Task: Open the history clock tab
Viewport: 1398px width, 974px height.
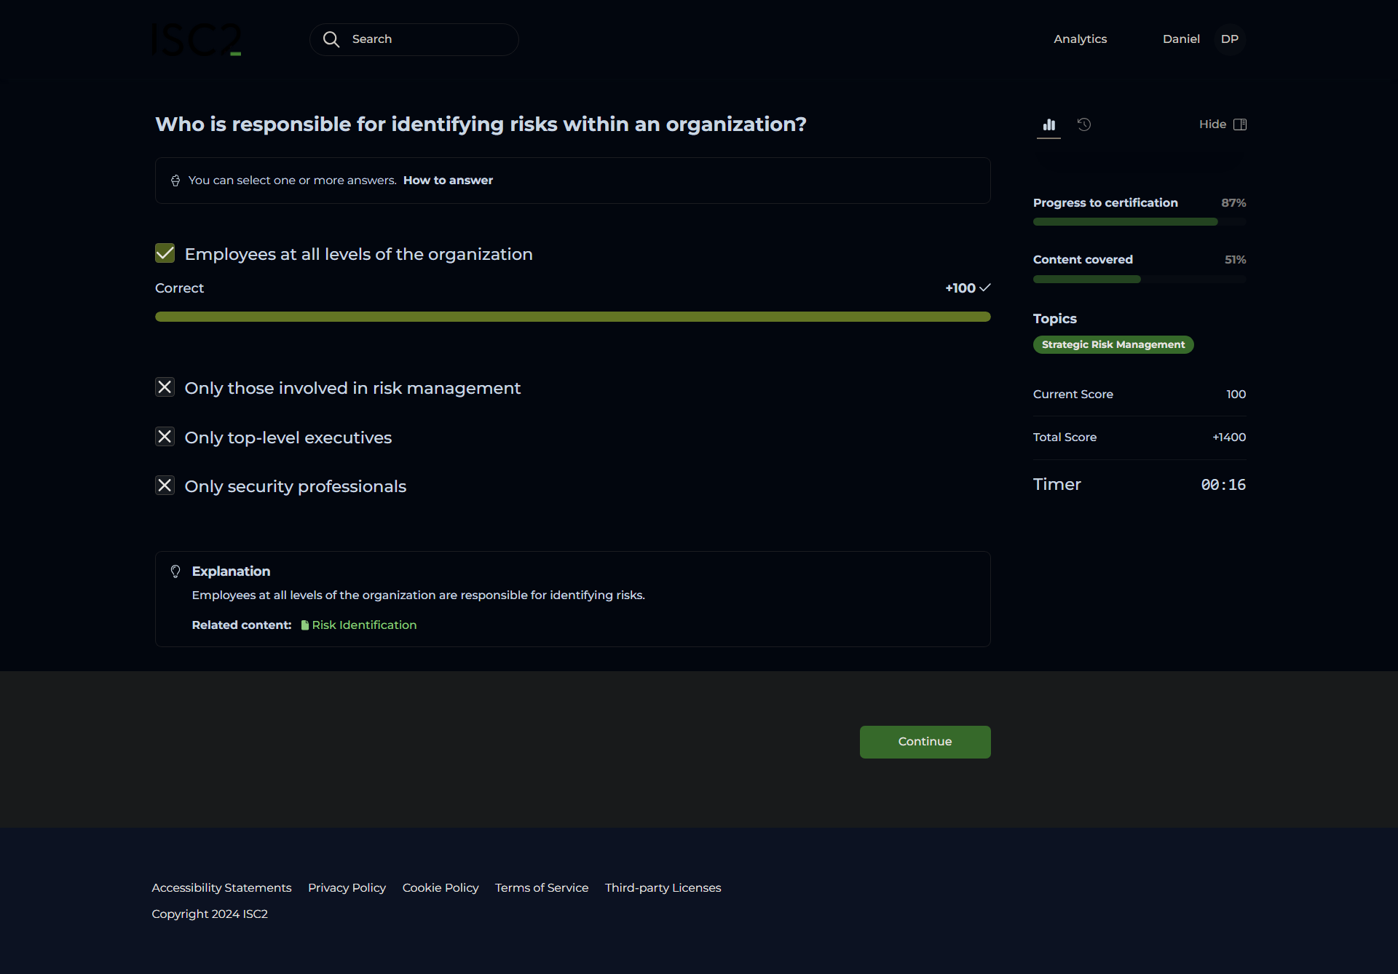Action: (x=1084, y=124)
